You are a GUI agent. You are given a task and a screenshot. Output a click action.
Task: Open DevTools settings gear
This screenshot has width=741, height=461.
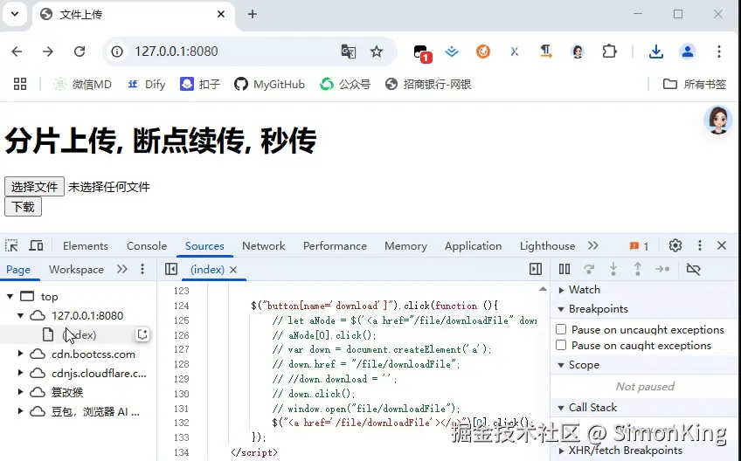(675, 245)
